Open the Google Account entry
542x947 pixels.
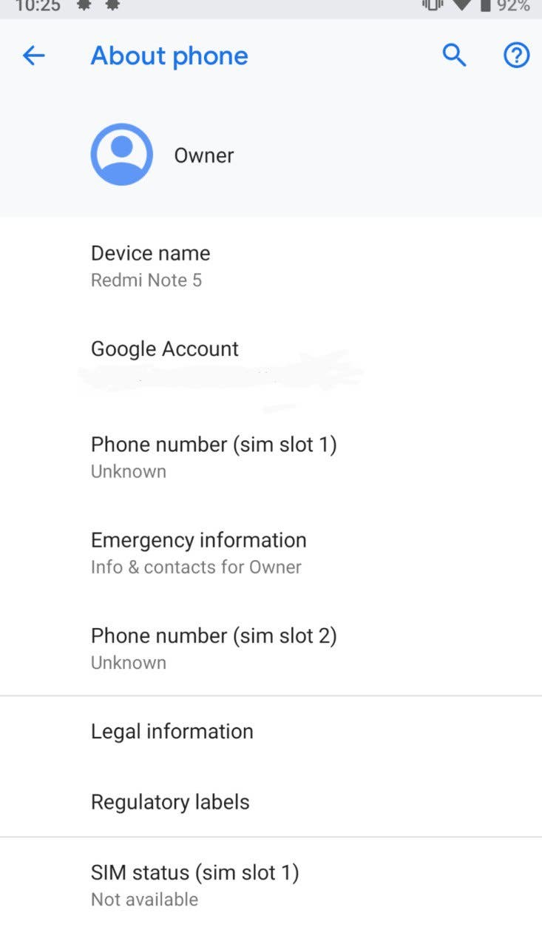coord(271,362)
